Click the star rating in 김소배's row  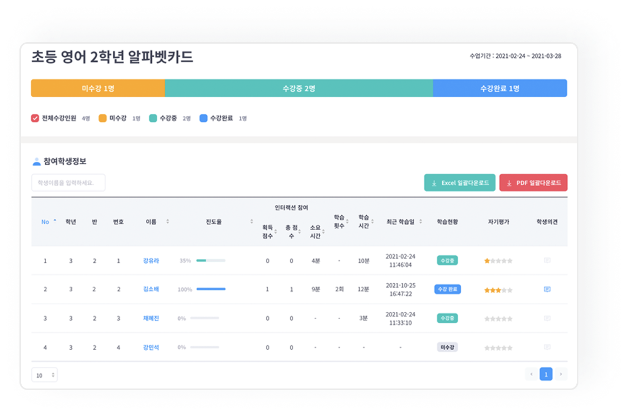coord(498,290)
